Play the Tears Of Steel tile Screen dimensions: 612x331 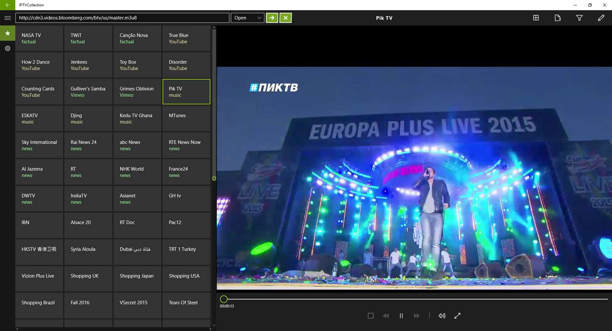[187, 306]
